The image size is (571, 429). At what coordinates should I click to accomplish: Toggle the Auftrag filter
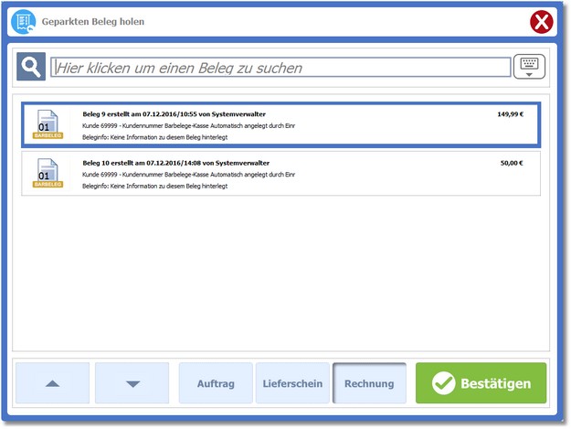pos(216,384)
